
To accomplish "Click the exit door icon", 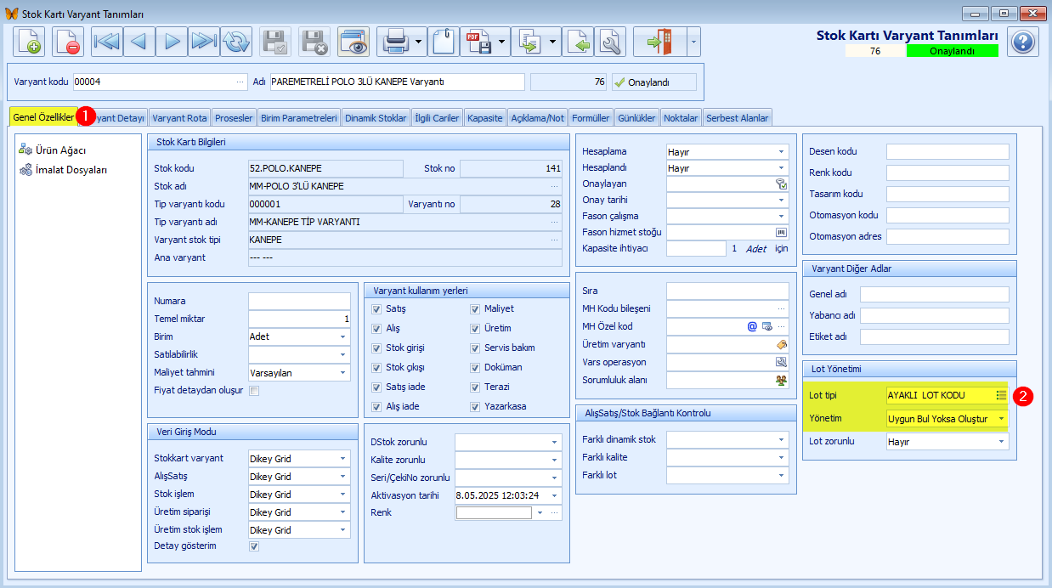I will tap(659, 42).
